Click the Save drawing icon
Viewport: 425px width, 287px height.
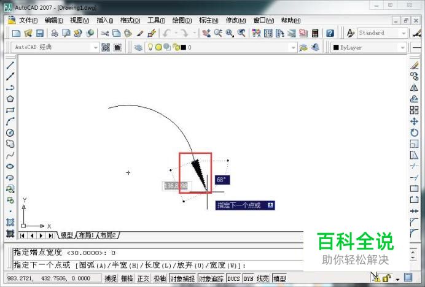point(40,33)
